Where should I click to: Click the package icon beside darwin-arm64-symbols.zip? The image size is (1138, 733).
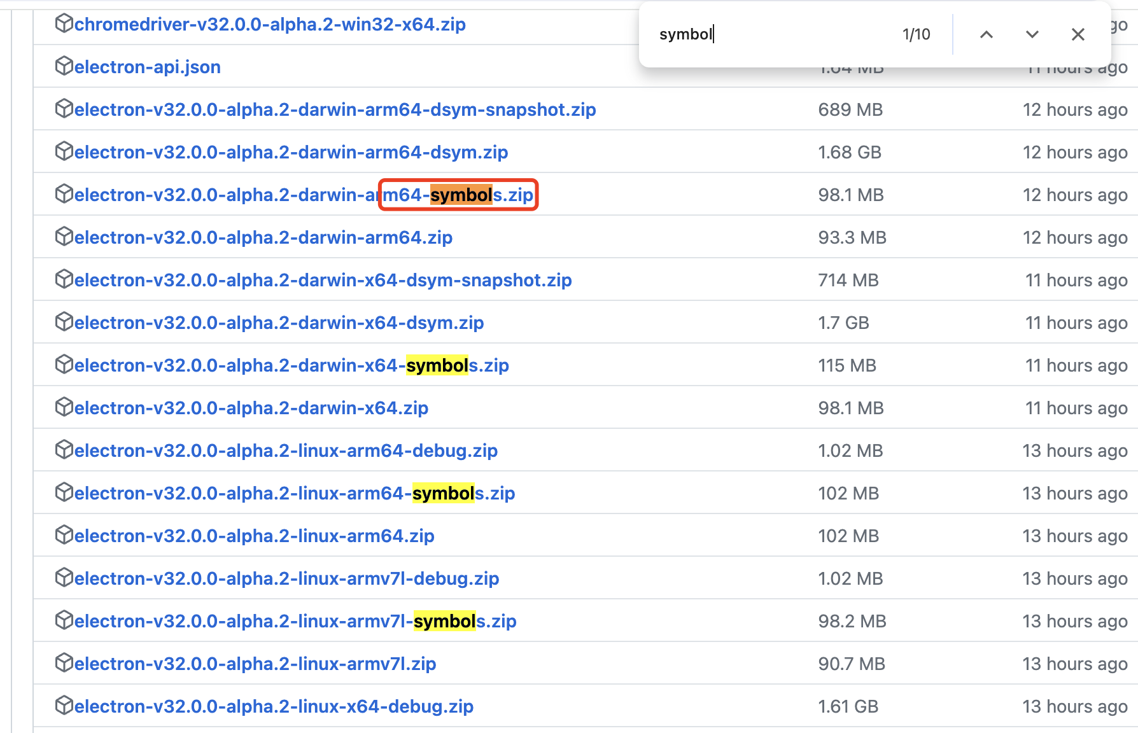(64, 194)
